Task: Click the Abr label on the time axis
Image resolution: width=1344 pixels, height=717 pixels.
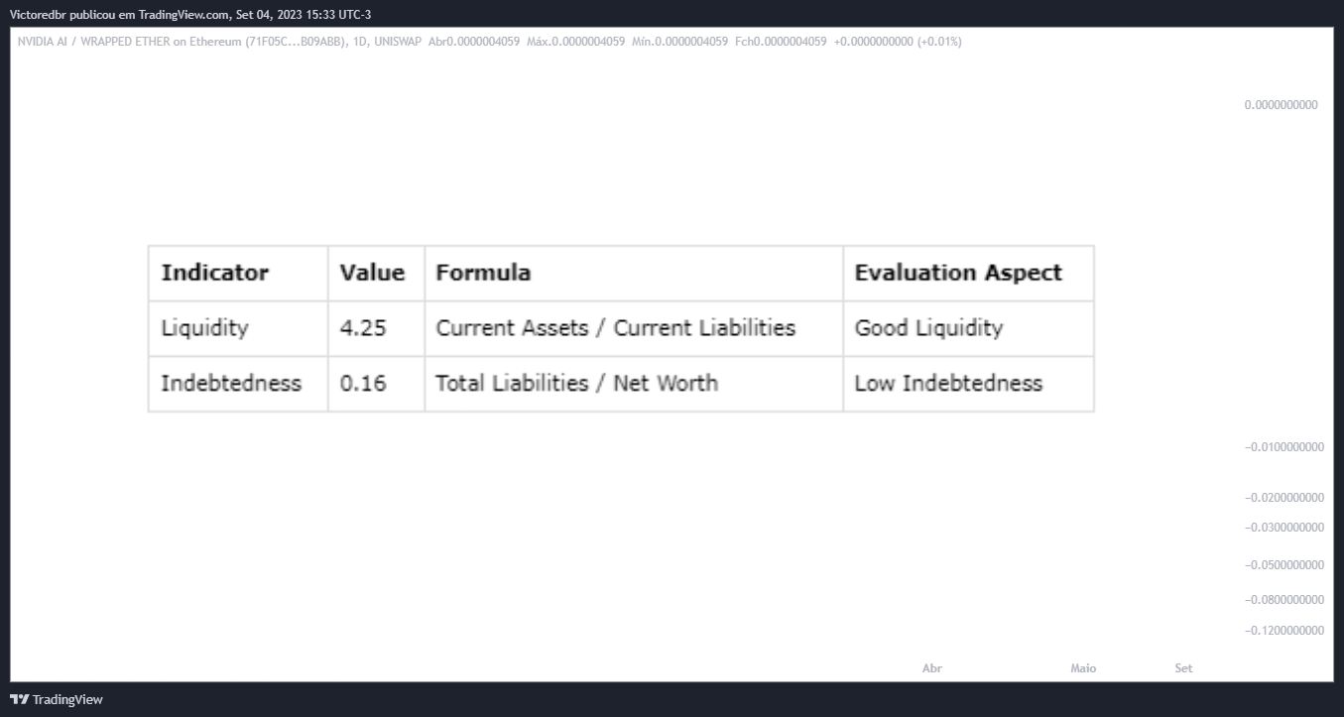Action: (x=931, y=668)
